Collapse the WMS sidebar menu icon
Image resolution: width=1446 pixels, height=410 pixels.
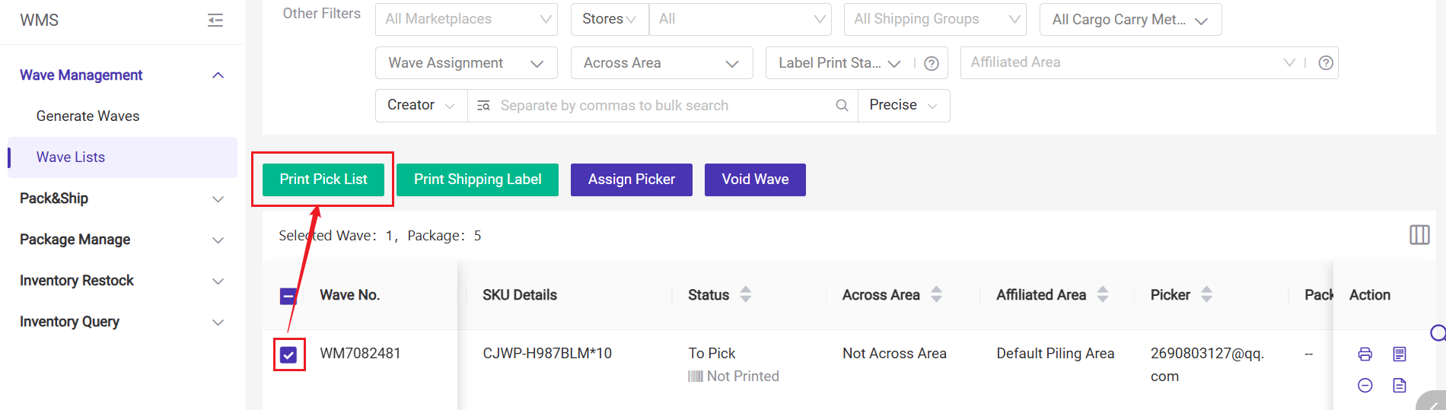point(215,21)
